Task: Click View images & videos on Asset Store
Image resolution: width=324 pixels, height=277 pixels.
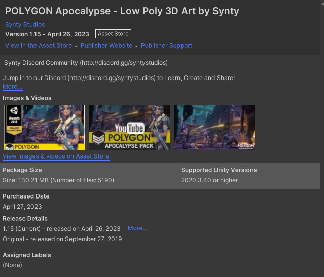Action: coord(56,156)
